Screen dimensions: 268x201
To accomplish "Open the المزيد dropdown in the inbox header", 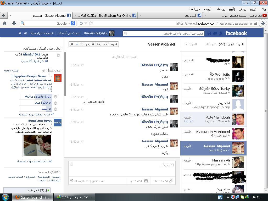I will pos(191,44).
